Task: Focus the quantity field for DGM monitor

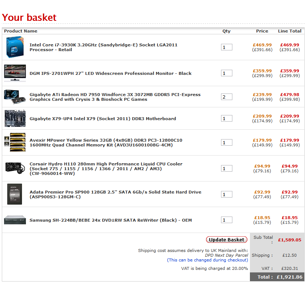Action: (x=227, y=73)
